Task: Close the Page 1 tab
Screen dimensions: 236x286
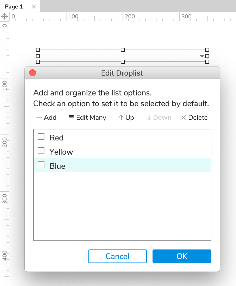Action: pos(34,7)
